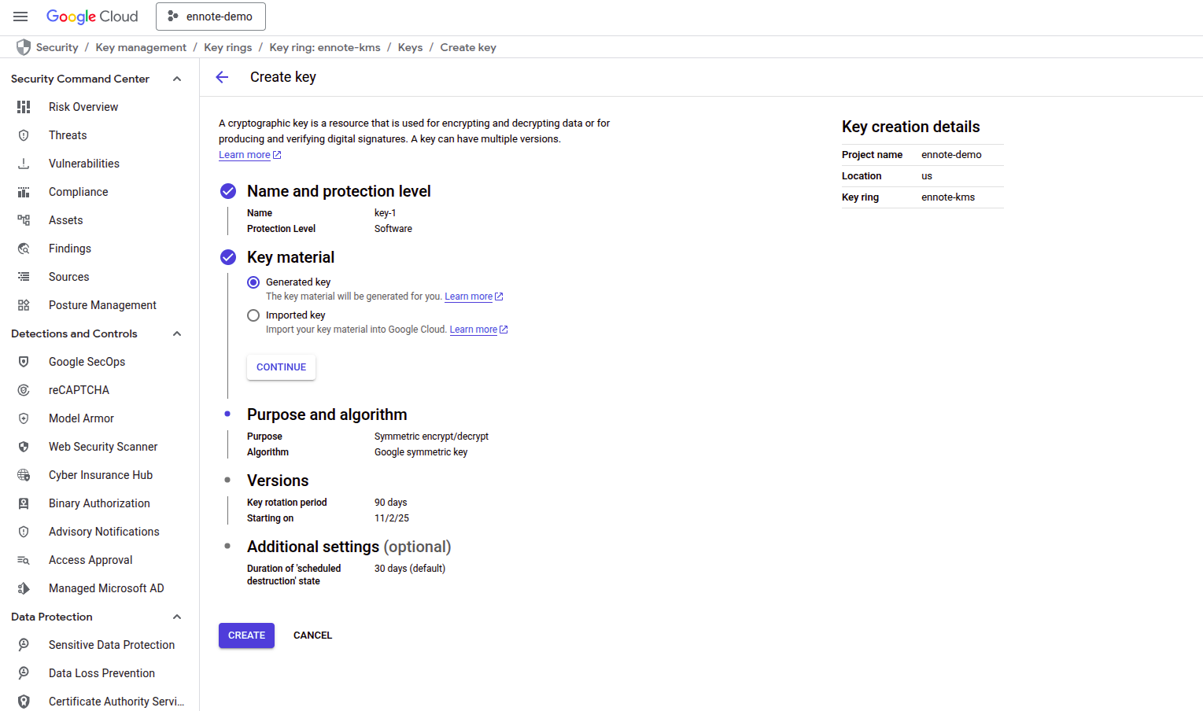The image size is (1203, 711).
Task: Click the Certificate Authority Service icon
Action: (x=24, y=702)
